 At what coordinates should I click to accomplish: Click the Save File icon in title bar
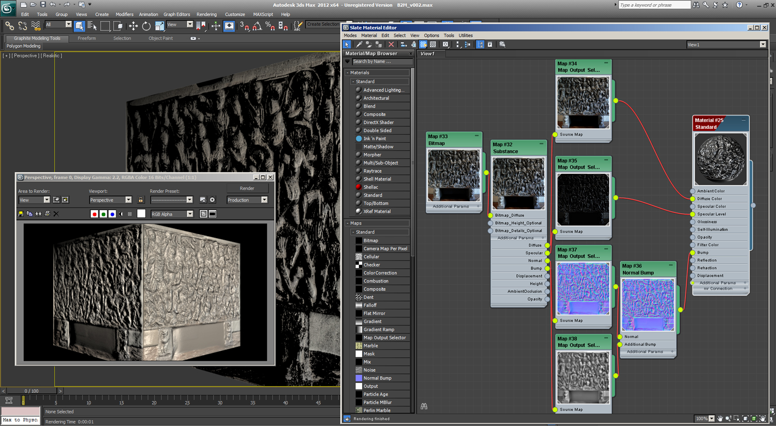[42, 5]
